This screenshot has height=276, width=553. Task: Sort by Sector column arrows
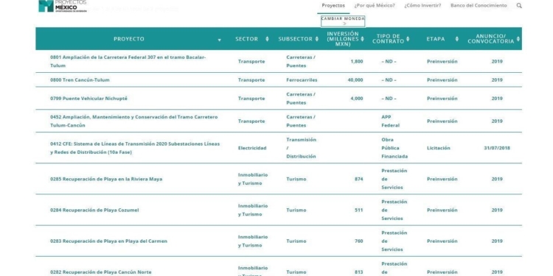tap(267, 39)
